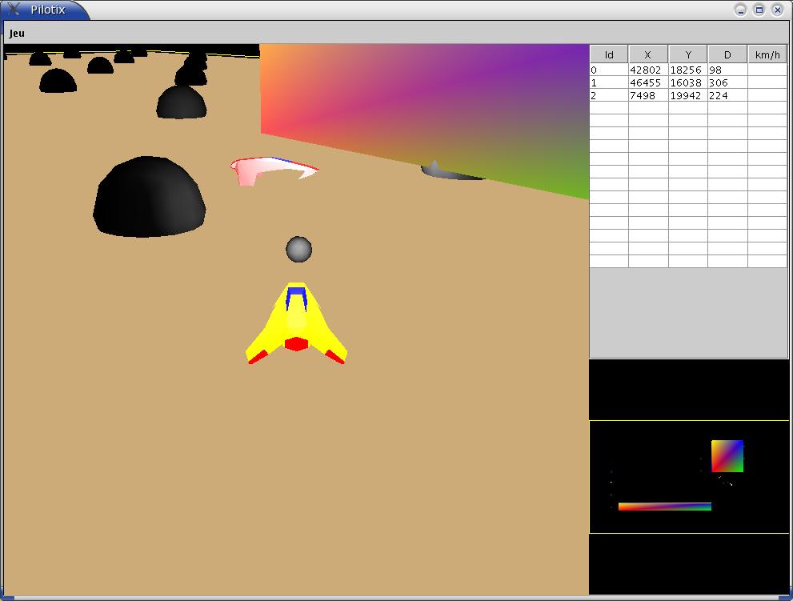The width and height of the screenshot is (793, 601).
Task: Click X value 42802
Action: click(645, 70)
